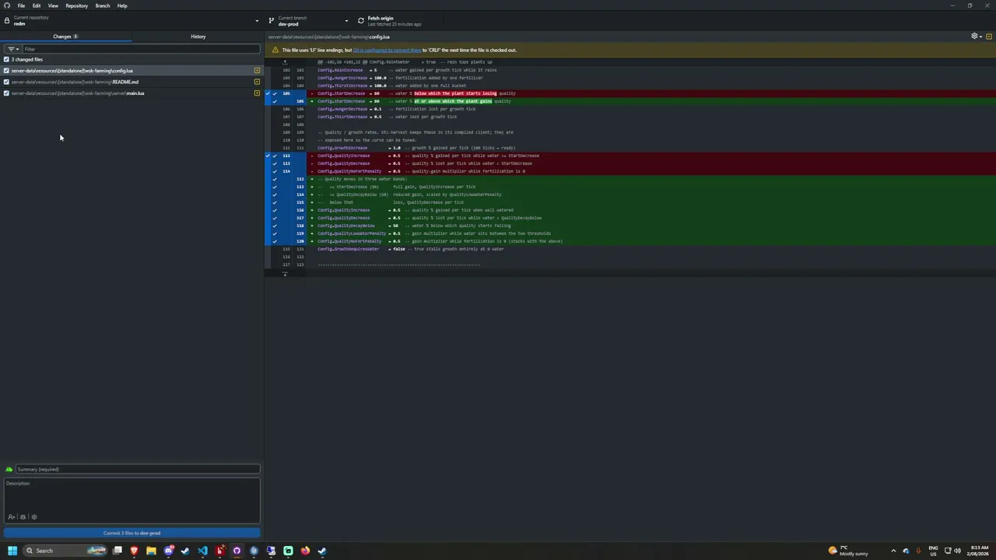Open the Repository menu

click(76, 5)
